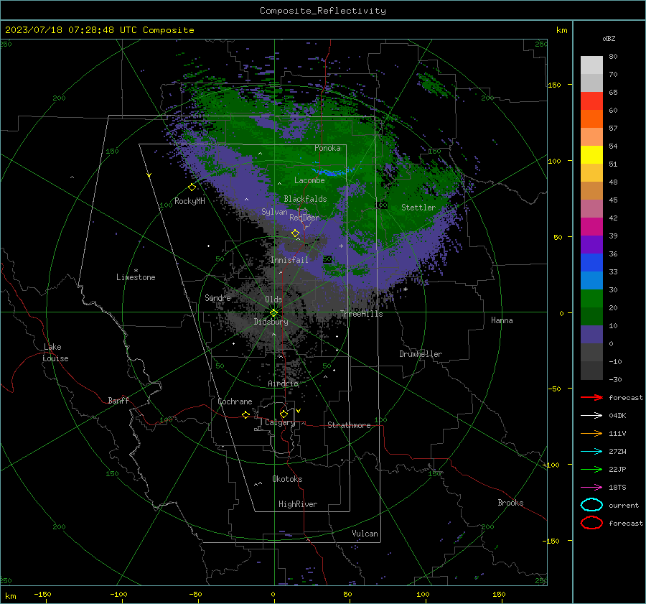Screen dimensions: 646x604
Task: Click the Olds label near radar center
Action: 273,299
